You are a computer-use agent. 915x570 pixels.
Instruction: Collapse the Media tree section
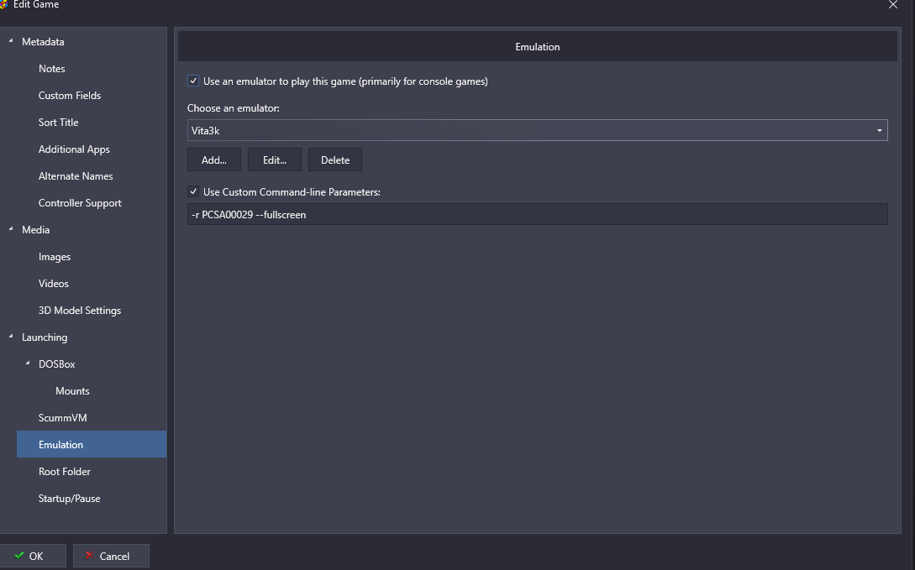click(11, 229)
